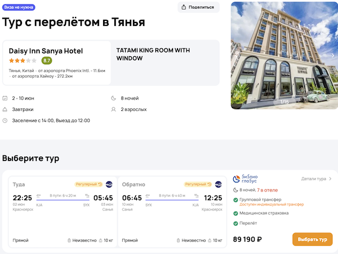
Task: Click the guests icon beside 2 взрослых
Action: 115,109
